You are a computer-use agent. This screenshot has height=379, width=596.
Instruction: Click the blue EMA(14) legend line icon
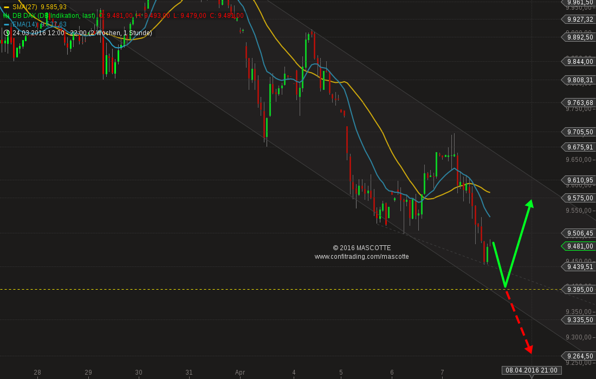(6, 24)
